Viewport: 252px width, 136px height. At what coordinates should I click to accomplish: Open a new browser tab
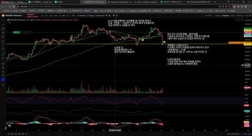(x=215, y=2)
